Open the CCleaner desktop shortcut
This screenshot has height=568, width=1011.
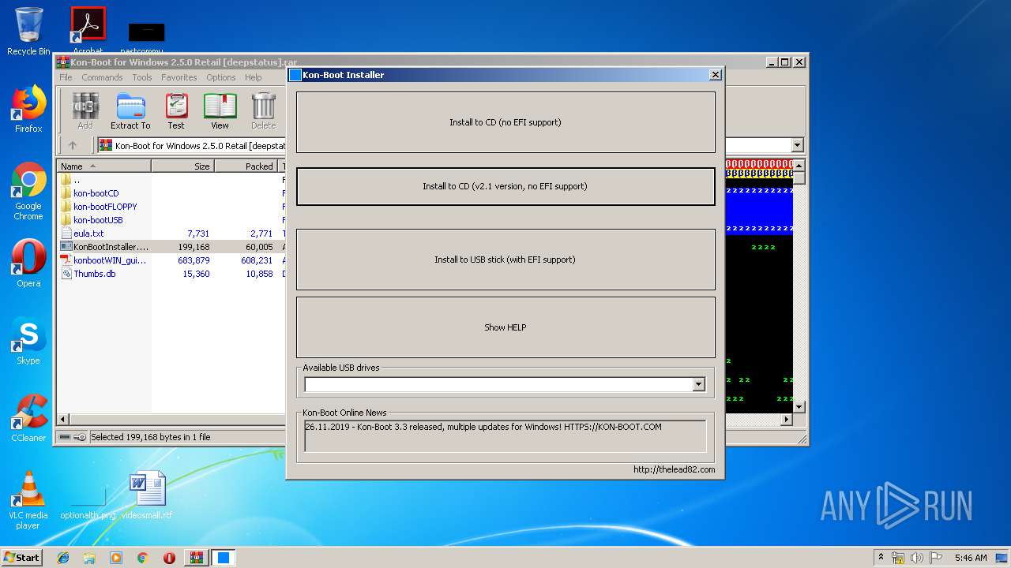(28, 418)
